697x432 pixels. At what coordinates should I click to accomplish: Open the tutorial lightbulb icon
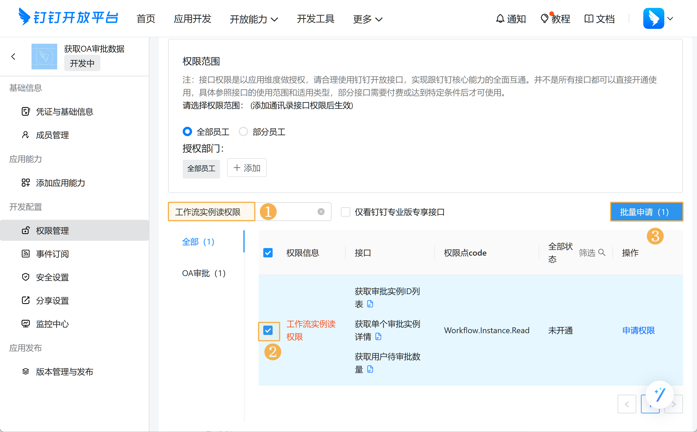click(x=544, y=19)
